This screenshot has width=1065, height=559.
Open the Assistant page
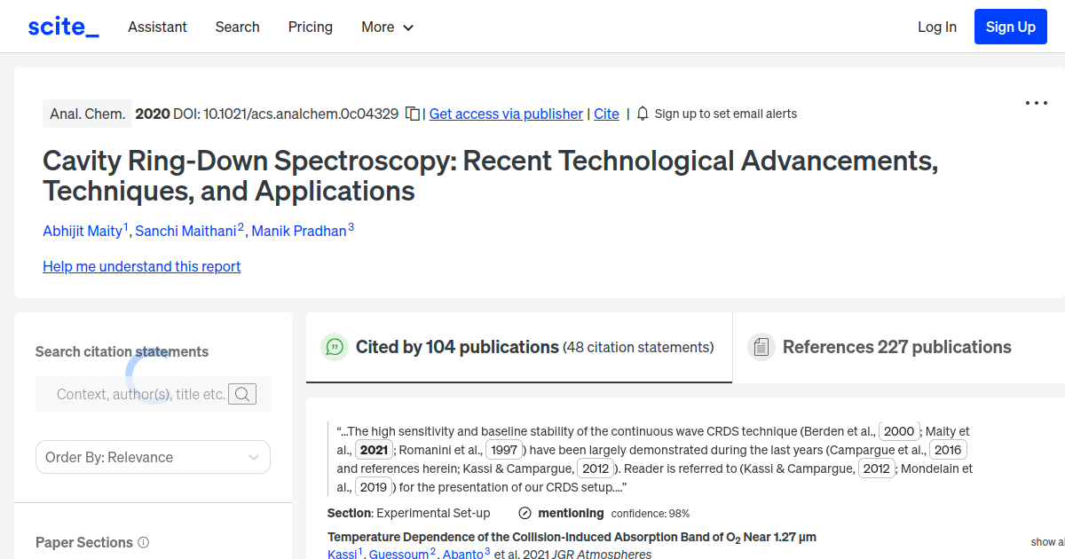pyautogui.click(x=157, y=27)
